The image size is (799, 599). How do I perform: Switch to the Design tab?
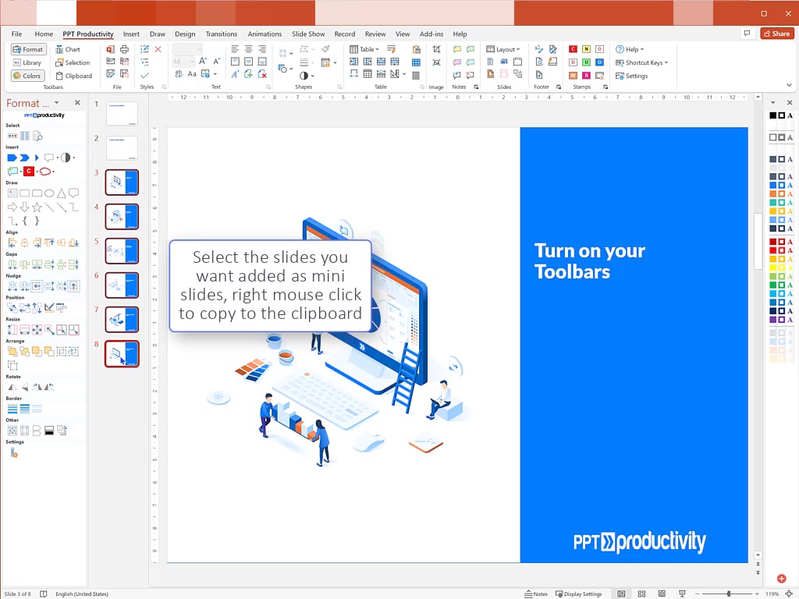pos(185,34)
